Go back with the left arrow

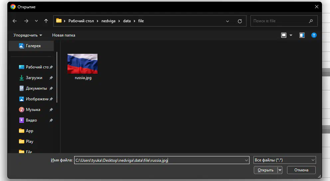click(x=15, y=21)
